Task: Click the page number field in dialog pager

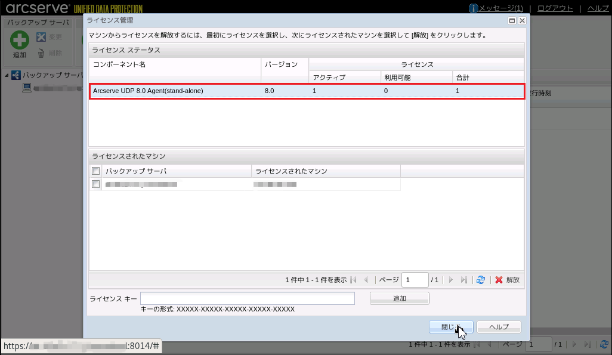Action: point(415,280)
